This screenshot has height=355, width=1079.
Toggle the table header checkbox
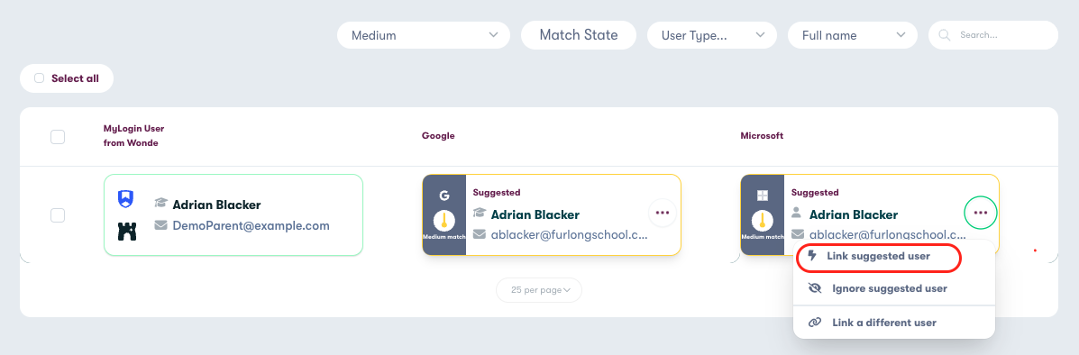click(x=58, y=137)
